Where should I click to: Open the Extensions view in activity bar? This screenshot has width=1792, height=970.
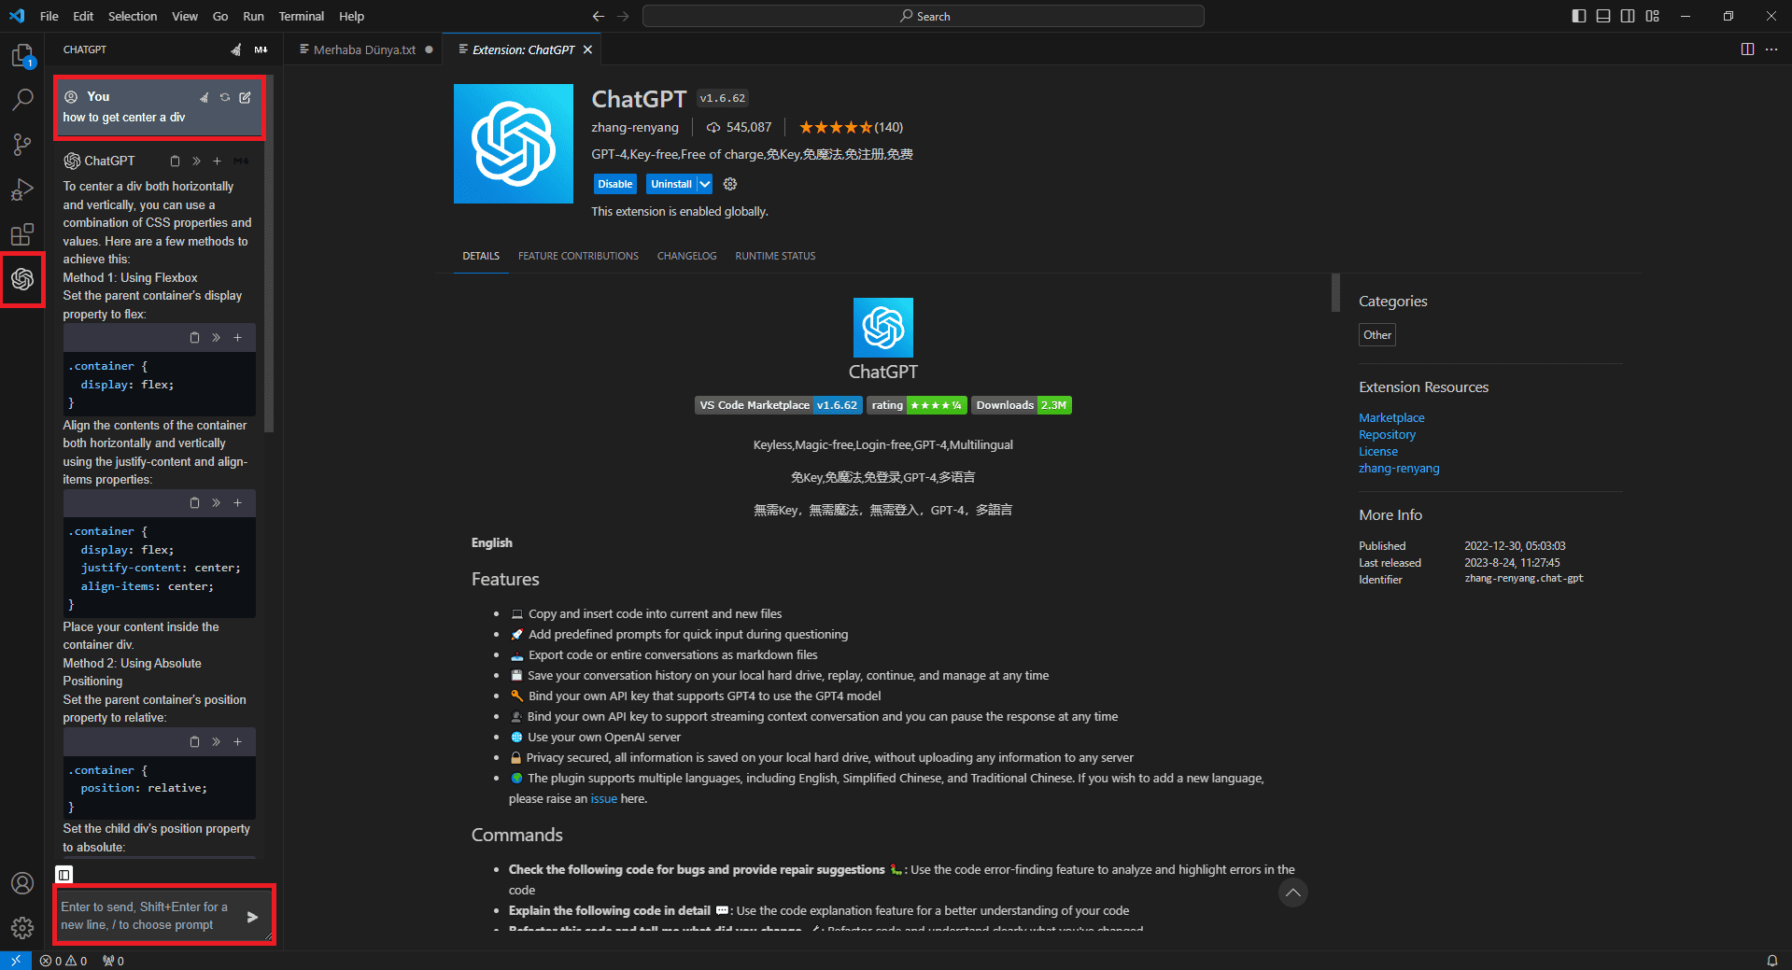coord(22,234)
